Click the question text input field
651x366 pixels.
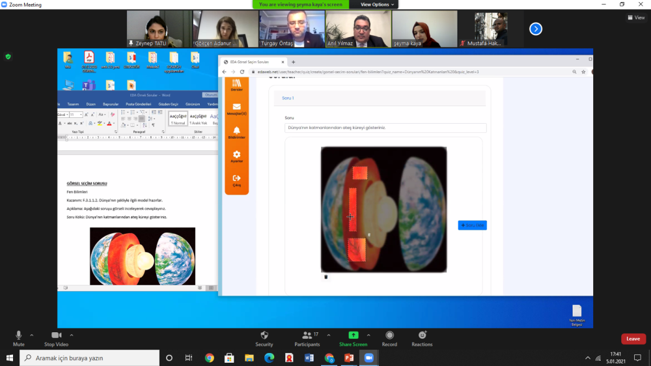point(385,128)
